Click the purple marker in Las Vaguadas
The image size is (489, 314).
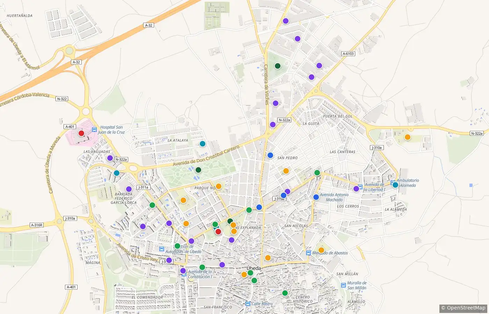click(110, 158)
